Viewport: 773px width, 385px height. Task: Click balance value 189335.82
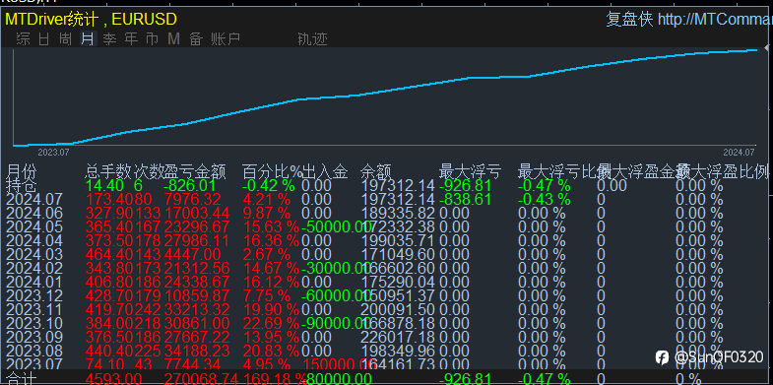point(398,214)
